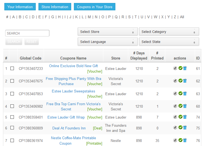Viewport: 204px width, 146px height.
Task: Select checkbox for row CP1353406982
Action: click(12, 106)
